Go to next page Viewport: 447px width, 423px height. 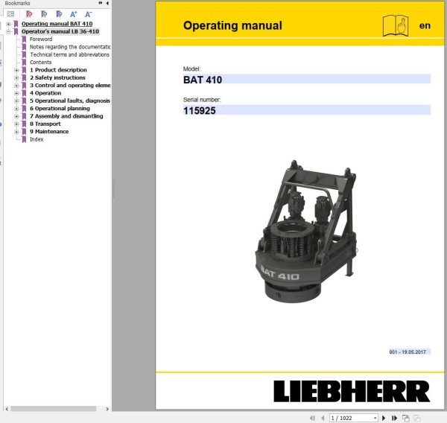tap(384, 418)
